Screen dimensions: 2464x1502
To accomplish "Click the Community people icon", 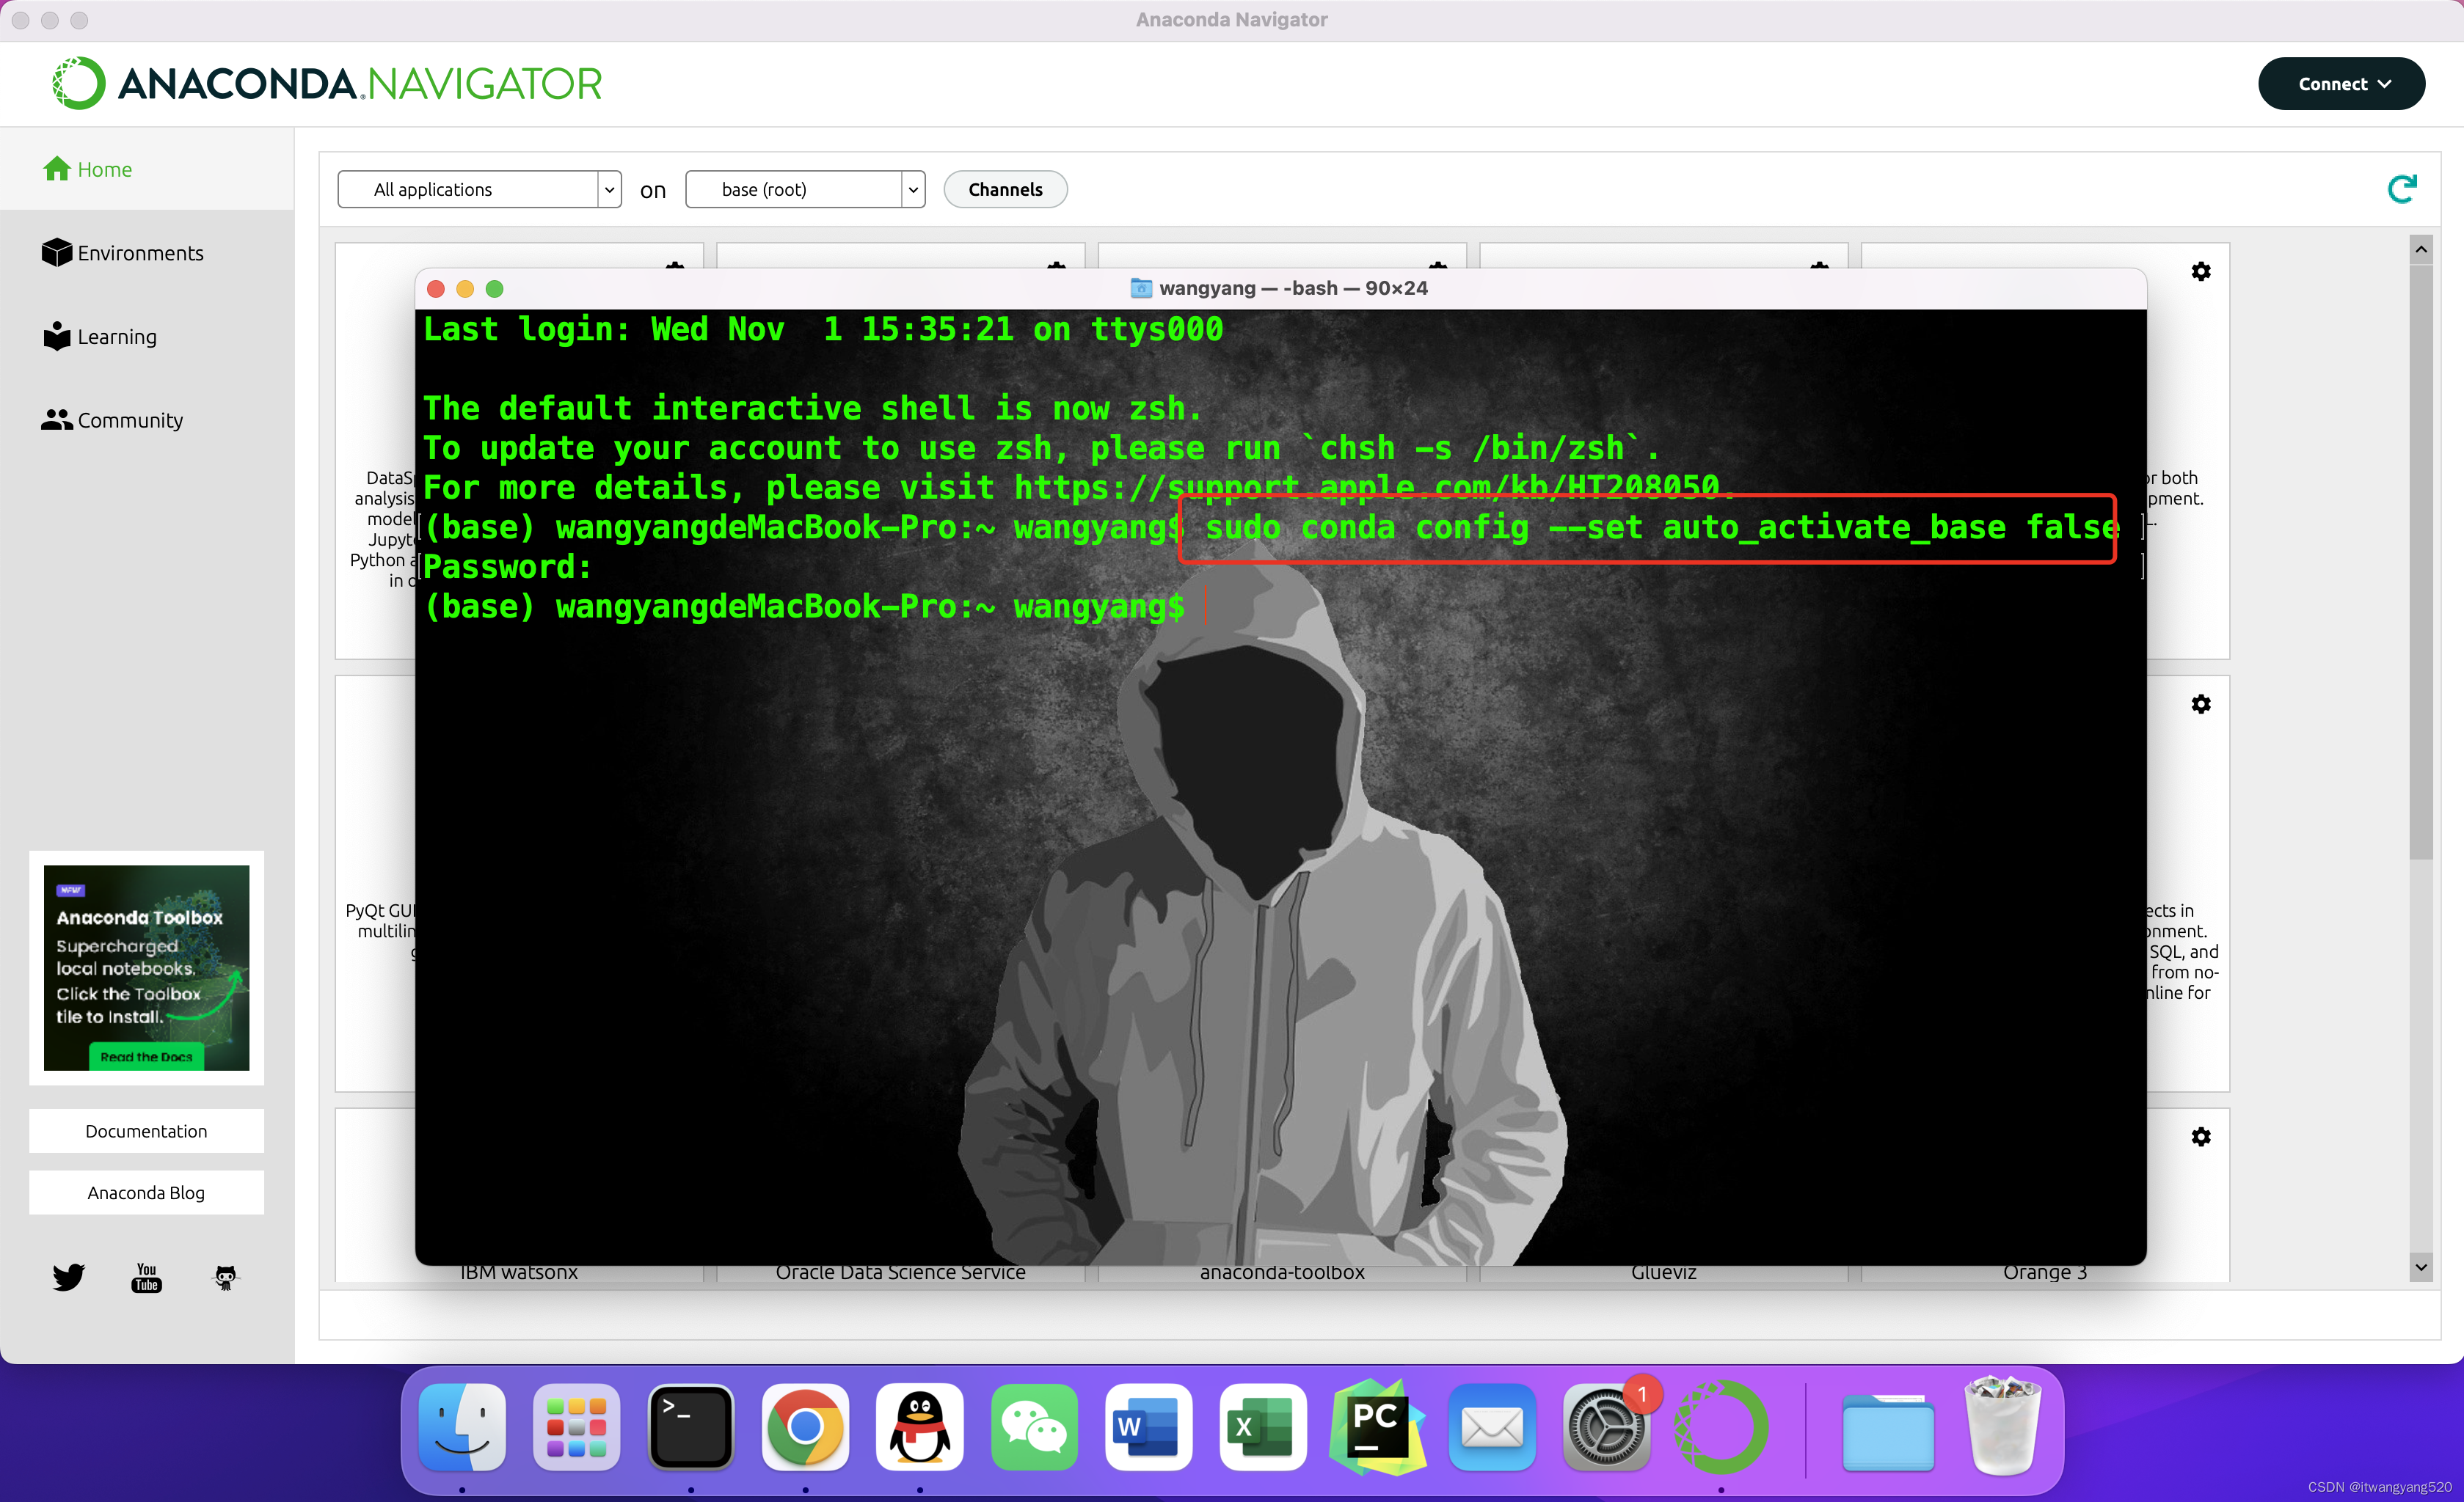I will [x=57, y=420].
